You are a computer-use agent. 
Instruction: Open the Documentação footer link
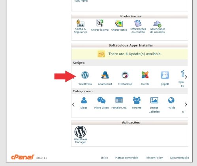point(179,158)
